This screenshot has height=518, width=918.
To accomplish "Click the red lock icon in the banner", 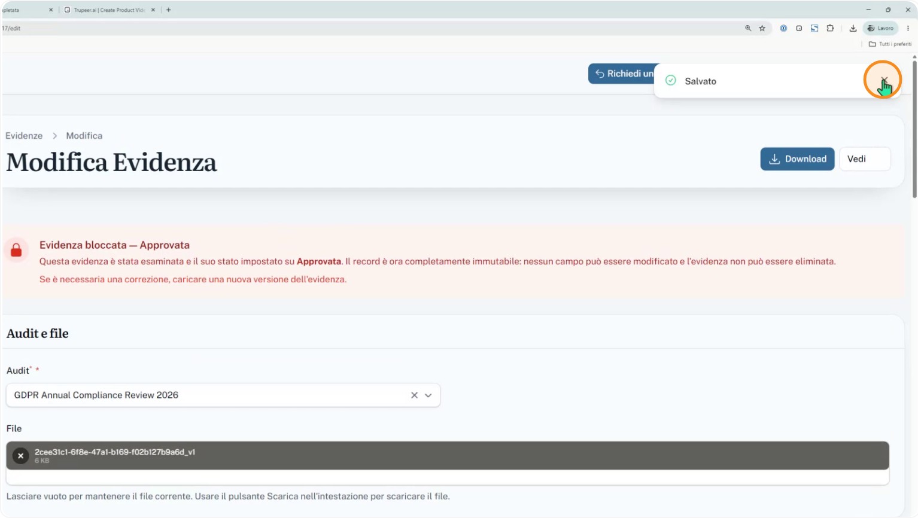I will (16, 250).
